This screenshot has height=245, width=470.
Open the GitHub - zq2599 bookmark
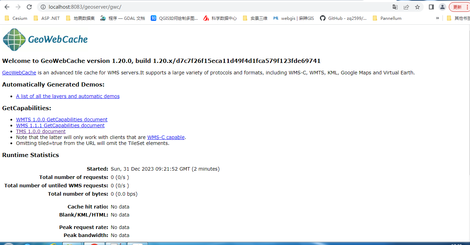(x=343, y=18)
